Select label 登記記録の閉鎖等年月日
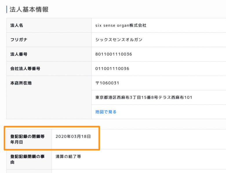226x173 pixels. (28, 139)
